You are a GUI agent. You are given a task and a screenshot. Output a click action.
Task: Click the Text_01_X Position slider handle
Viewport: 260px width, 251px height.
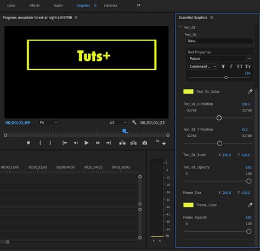[219, 118]
